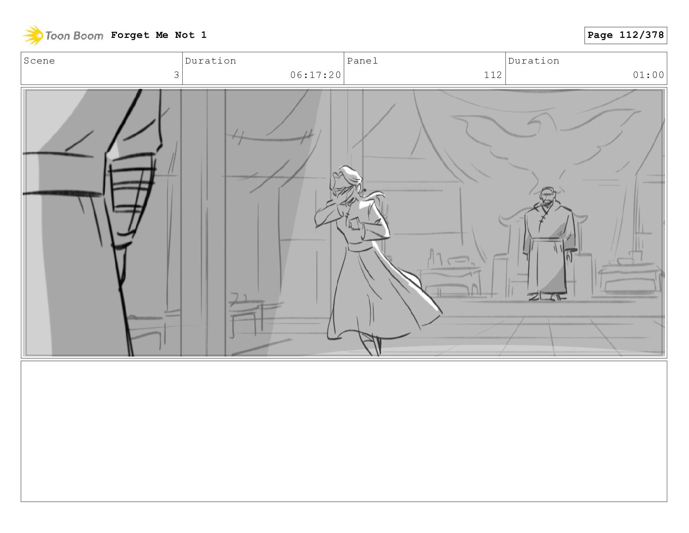Select panel duration '01:00'
689x533 pixels.
click(x=648, y=75)
